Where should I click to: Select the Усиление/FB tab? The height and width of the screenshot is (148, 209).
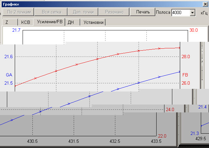(49, 22)
